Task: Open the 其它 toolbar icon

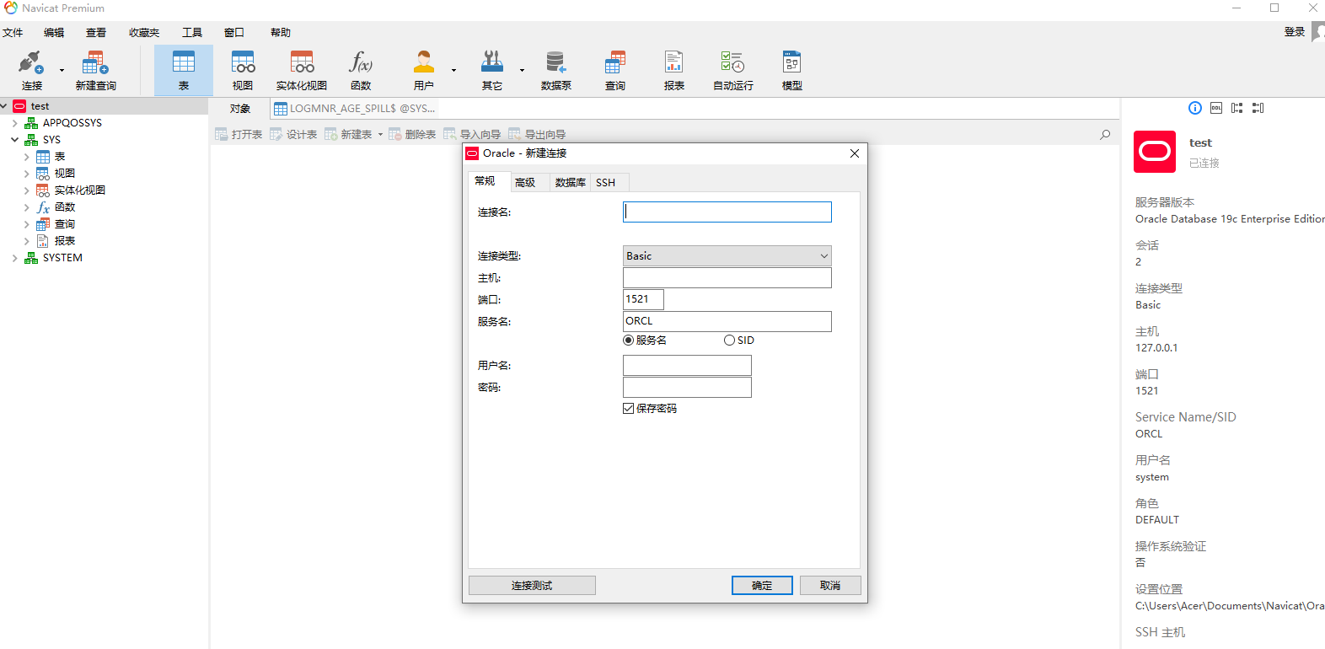Action: tap(492, 71)
